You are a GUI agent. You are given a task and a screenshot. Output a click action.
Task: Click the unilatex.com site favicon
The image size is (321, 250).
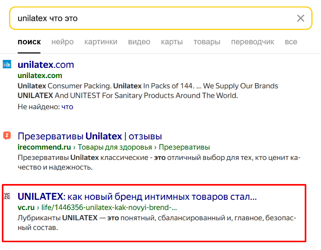point(7,64)
